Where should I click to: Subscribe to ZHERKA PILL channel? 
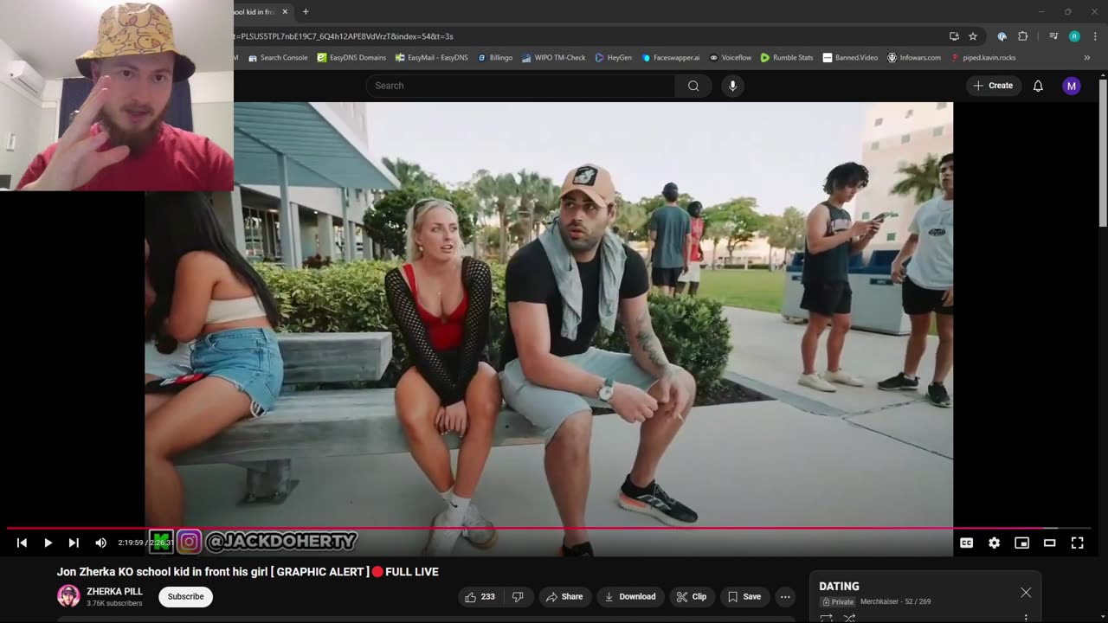(185, 596)
